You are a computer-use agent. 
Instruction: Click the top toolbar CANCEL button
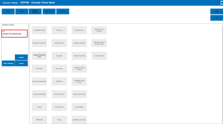click(63, 12)
